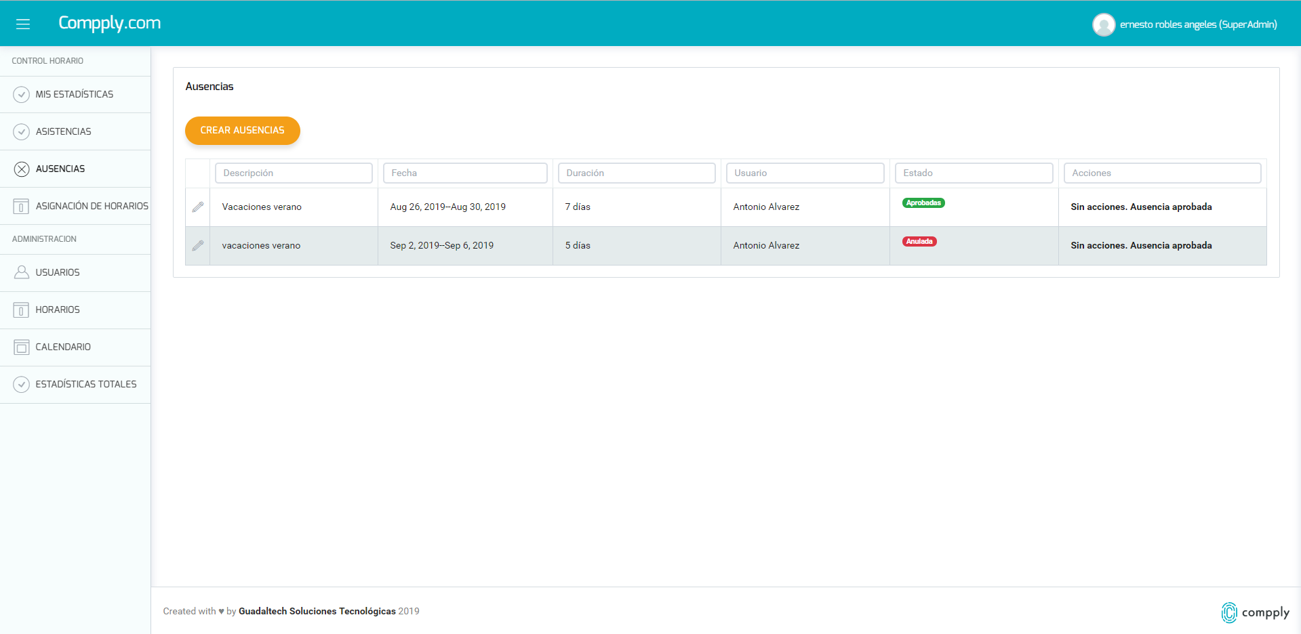1301x634 pixels.
Task: Focus the Usuario filter field
Action: coord(805,173)
